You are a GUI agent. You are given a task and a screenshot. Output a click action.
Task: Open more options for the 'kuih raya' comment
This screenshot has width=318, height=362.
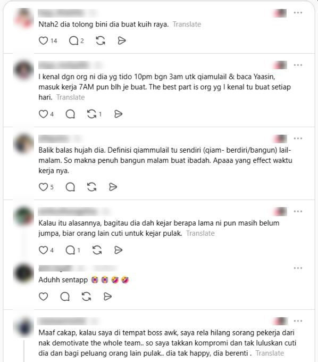click(298, 13)
